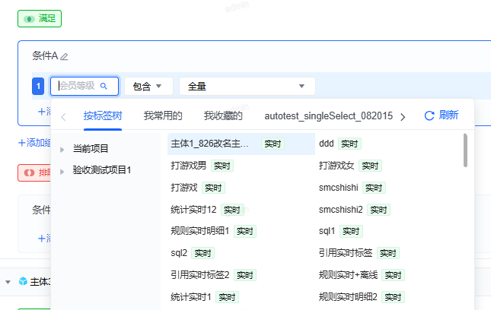Viewport: 491px width, 310px height.
Task: Switch to the 我收藏的 tab
Action: [x=223, y=116]
